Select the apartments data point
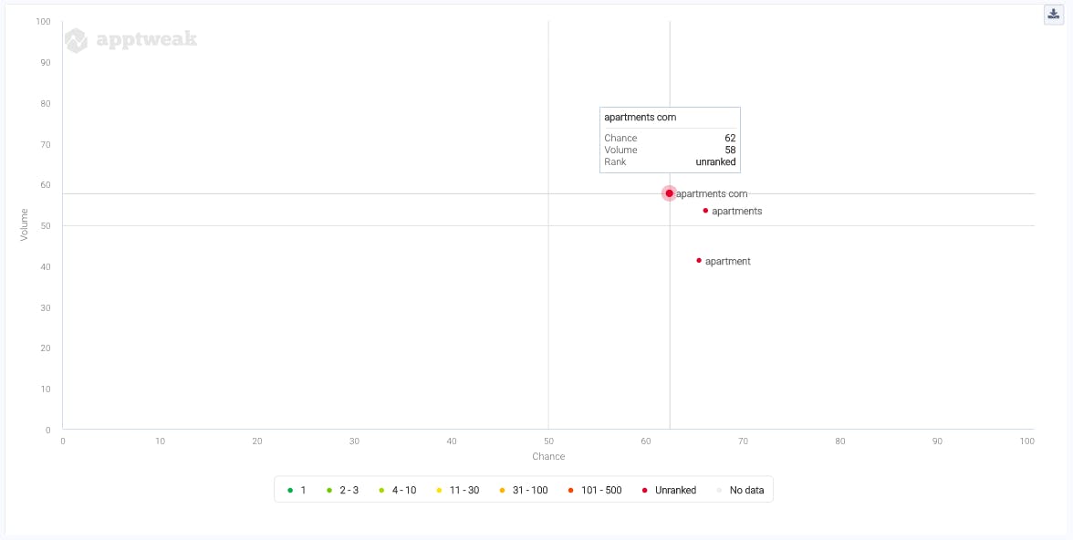The width and height of the screenshot is (1073, 540). (x=705, y=211)
